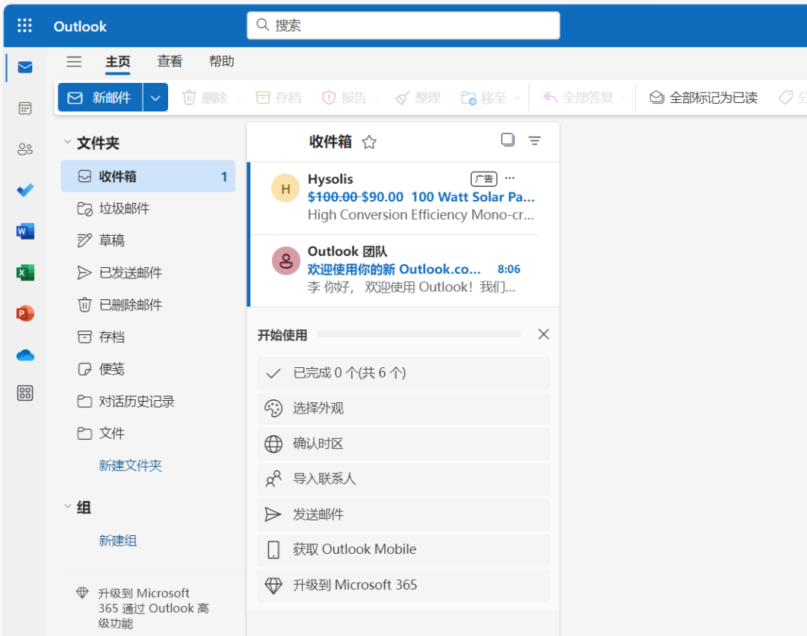This screenshot has height=636, width=807.
Task: Expand the 全部答复 dropdown chevron
Action: coord(624,98)
